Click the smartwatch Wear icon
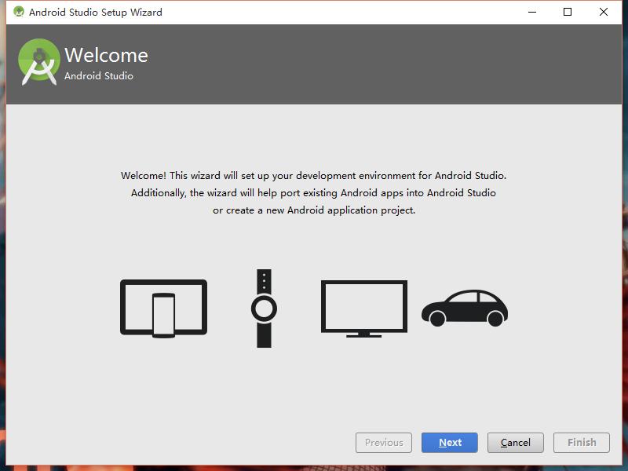The height and width of the screenshot is (471, 628). click(x=264, y=308)
